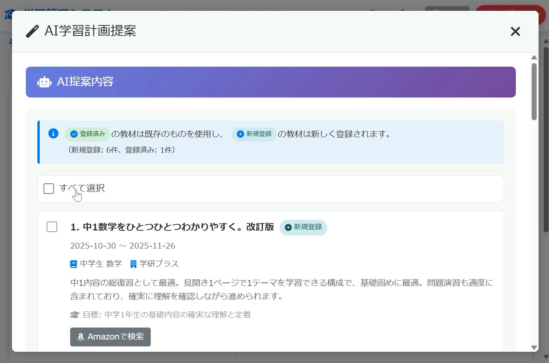The image size is (549, 363).
Task: Click the 登録済み badge in the notice
Action: pos(88,134)
